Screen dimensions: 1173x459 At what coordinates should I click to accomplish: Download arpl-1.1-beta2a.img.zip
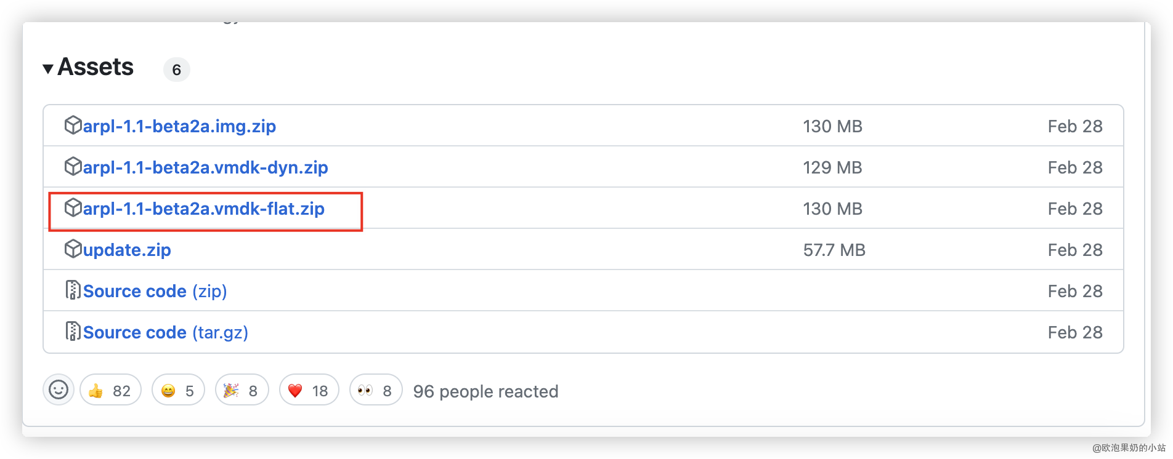(x=179, y=126)
